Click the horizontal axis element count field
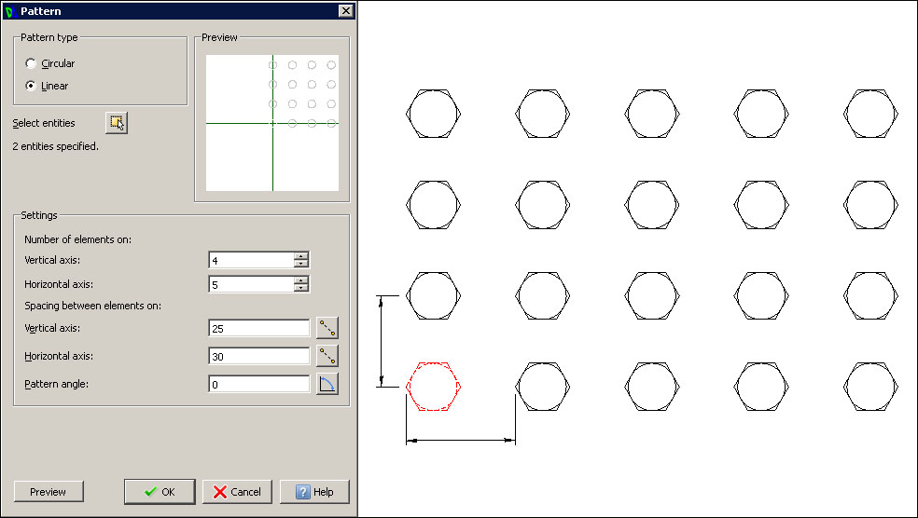918x518 pixels. coord(251,285)
